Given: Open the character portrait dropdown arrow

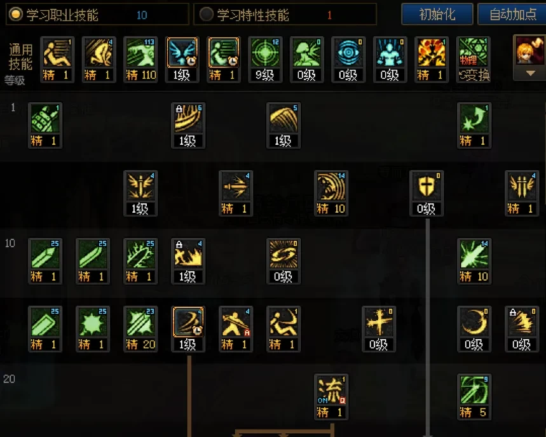Looking at the screenshot, I should coord(530,74).
